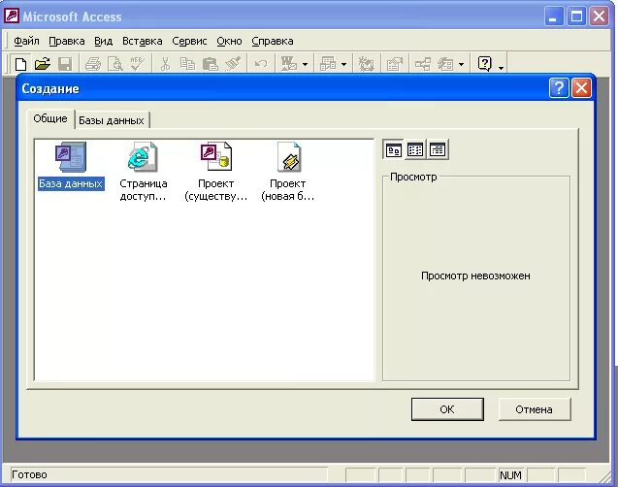Click the NUM status bar indicator

[x=510, y=475]
